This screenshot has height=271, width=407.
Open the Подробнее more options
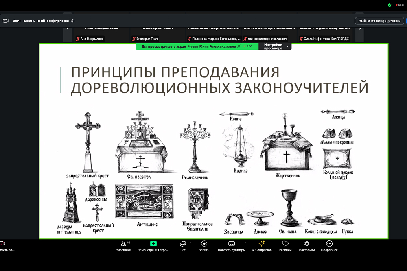tap(329, 244)
